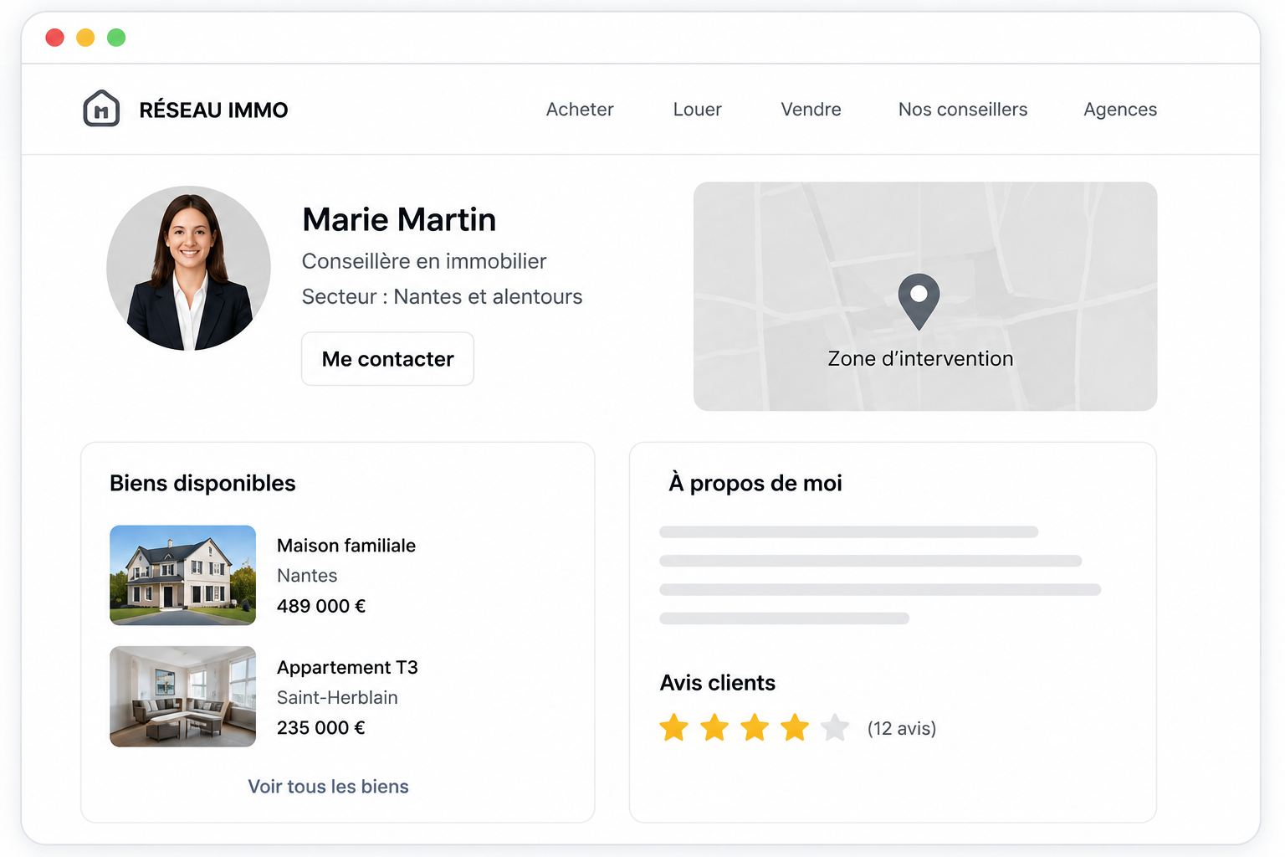Click the Réseau Immo house logo icon
The image size is (1285, 857).
point(101,109)
